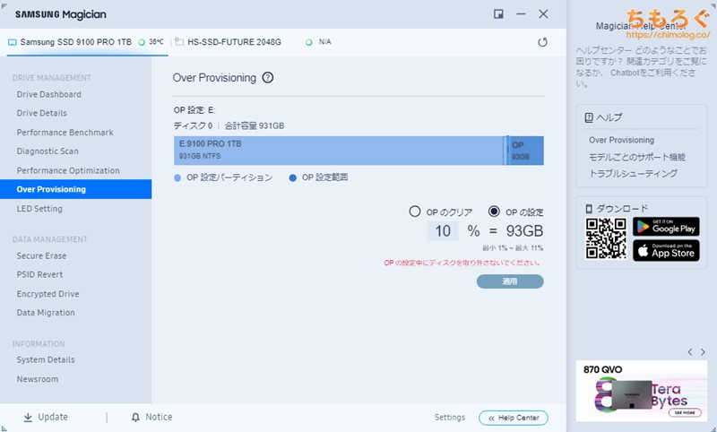The width and height of the screenshot is (717, 432).
Task: Open Performance Optimization page
Action: point(68,170)
